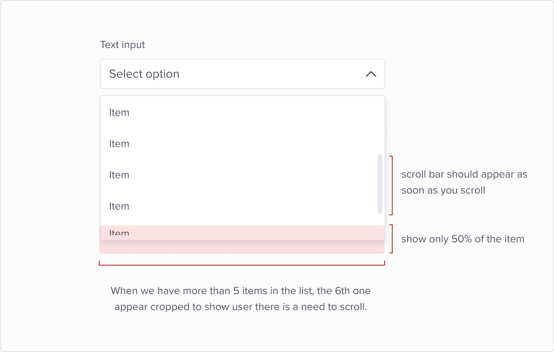The image size is (554, 352).
Task: Pick the third Item in the list
Action: pyautogui.click(x=119, y=175)
